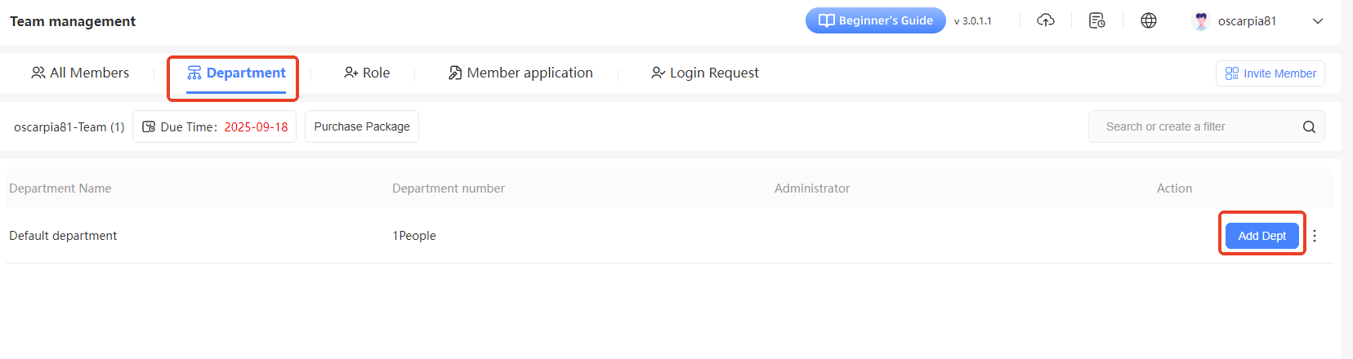Click the oscarpia81 user avatar
Viewport: 1353px width, 359px height.
tap(1201, 21)
